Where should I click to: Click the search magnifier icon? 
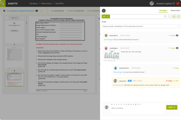(x=165, y=16)
